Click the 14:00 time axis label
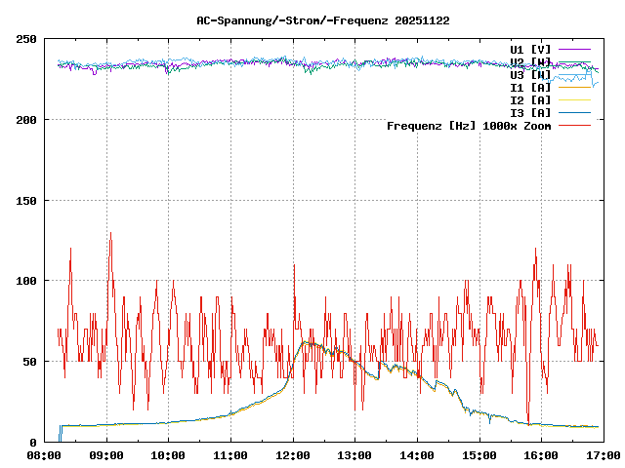The image size is (625, 468). pos(416,455)
